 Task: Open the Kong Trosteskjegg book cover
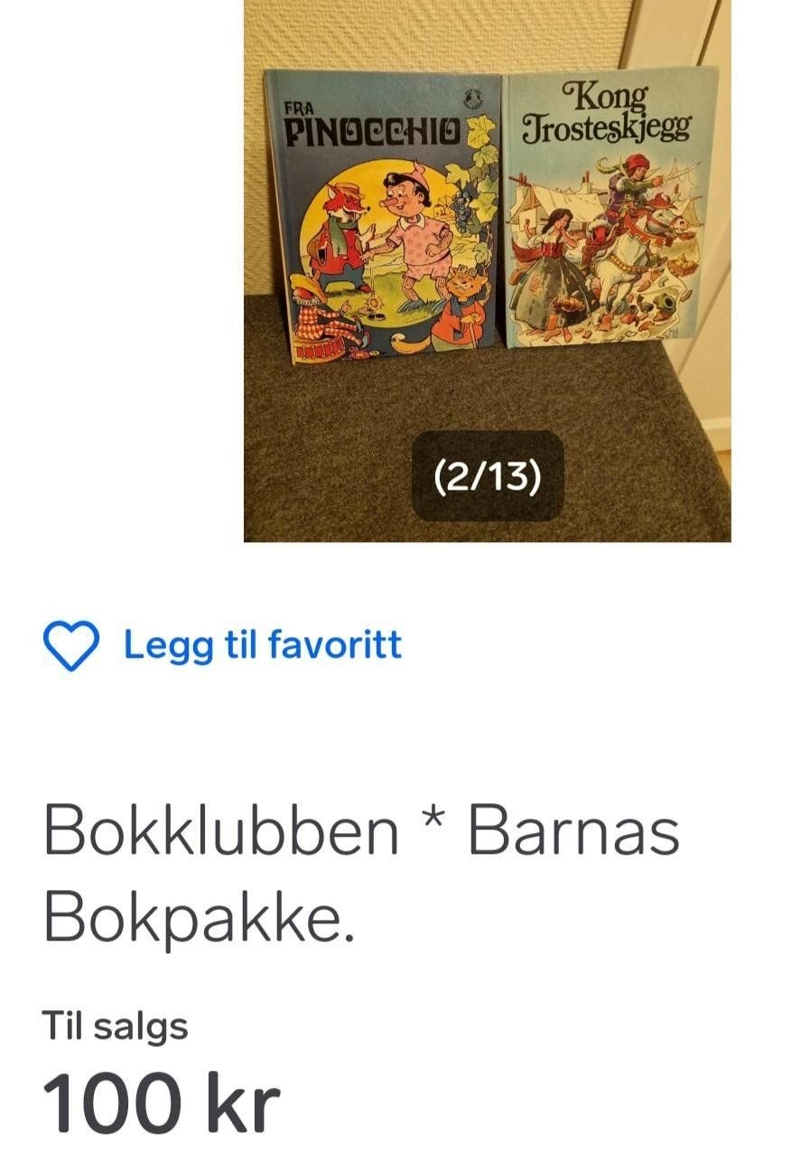click(x=610, y=207)
